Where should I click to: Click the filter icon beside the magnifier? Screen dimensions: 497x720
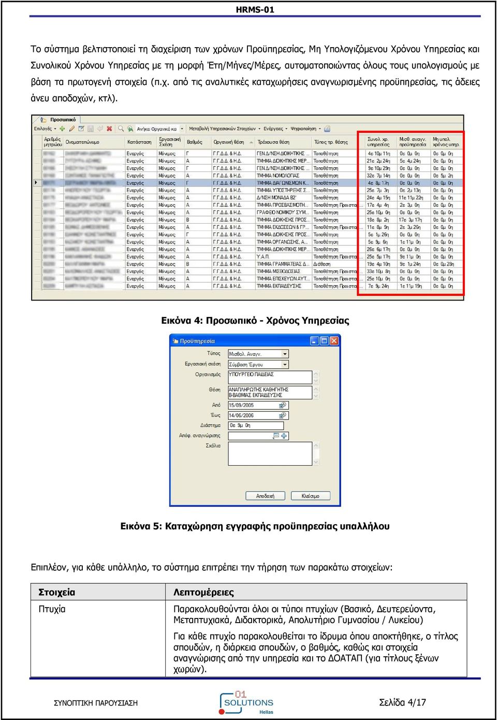[x=129, y=128]
